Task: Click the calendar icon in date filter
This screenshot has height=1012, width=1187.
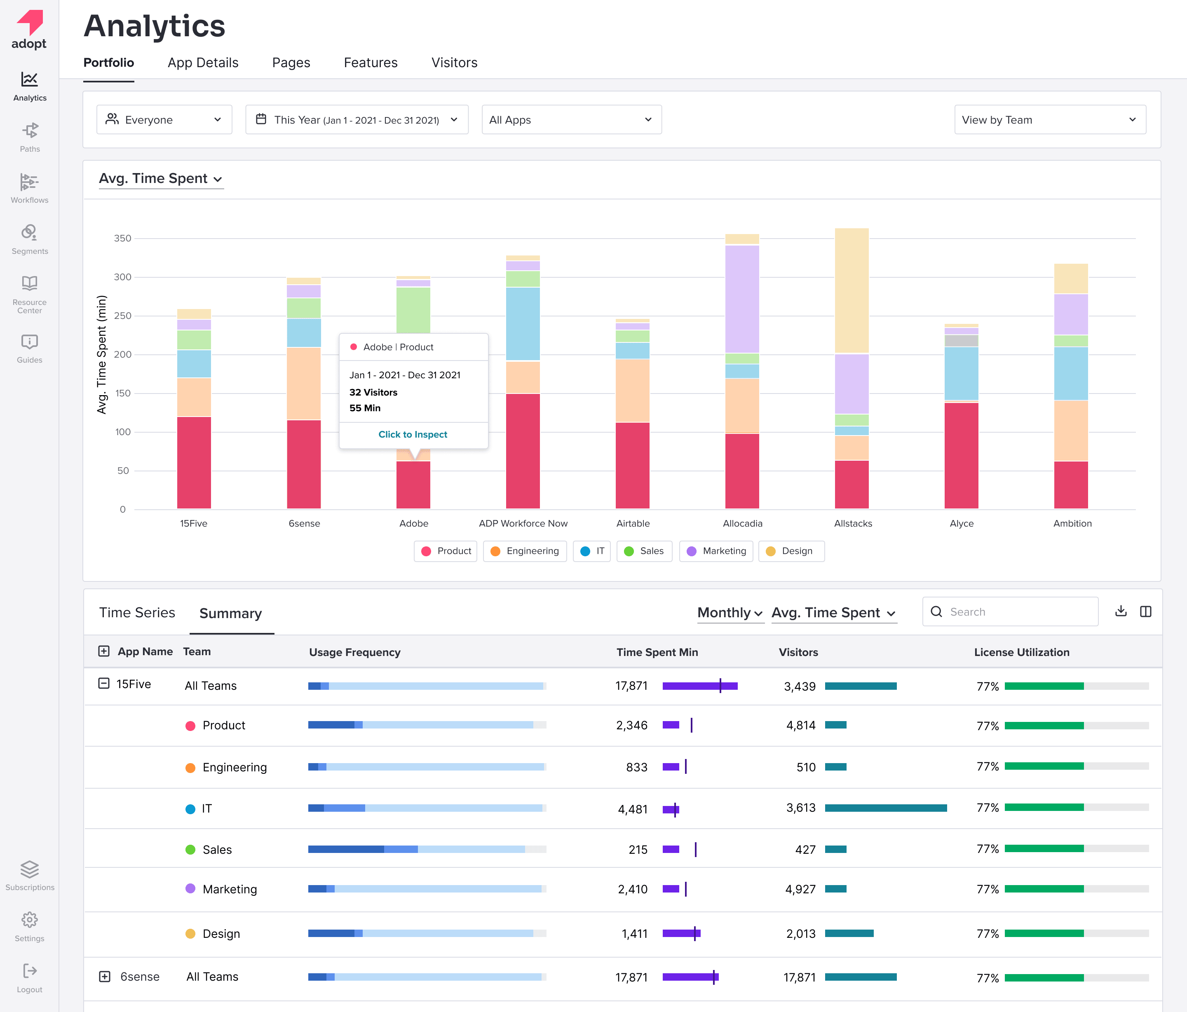Action: (x=261, y=119)
